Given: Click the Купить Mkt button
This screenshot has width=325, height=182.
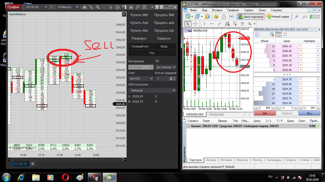Looking at the screenshot, I should click(x=139, y=15).
